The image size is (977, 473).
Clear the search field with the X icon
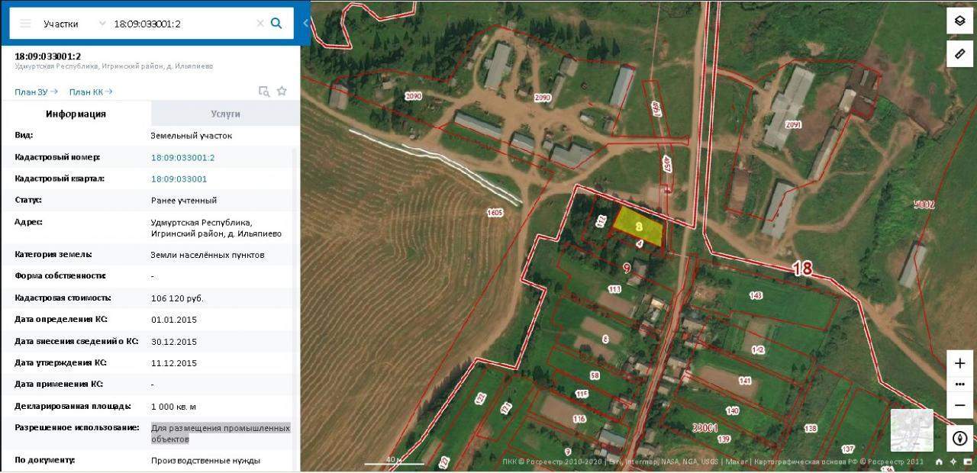[x=260, y=24]
